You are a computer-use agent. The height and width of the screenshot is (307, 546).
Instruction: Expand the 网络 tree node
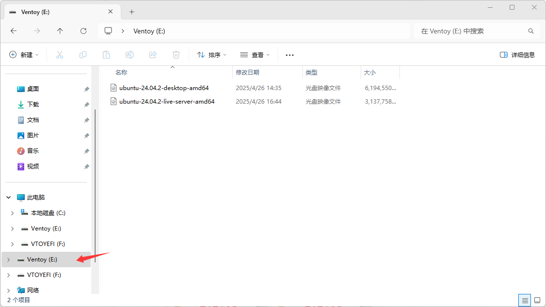[x=9, y=291]
